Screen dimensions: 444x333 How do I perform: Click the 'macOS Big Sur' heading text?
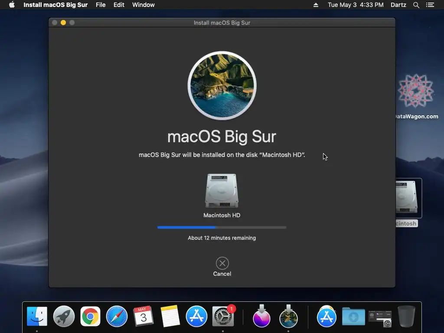222,137
